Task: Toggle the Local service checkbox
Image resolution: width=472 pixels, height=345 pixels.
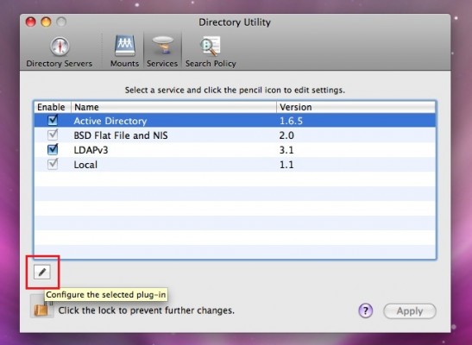Action: pos(53,164)
